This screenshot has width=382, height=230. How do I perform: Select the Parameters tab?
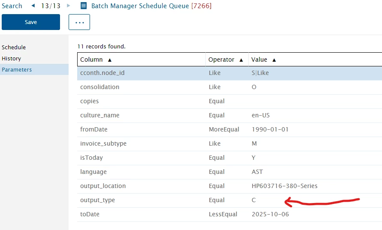[34, 70]
